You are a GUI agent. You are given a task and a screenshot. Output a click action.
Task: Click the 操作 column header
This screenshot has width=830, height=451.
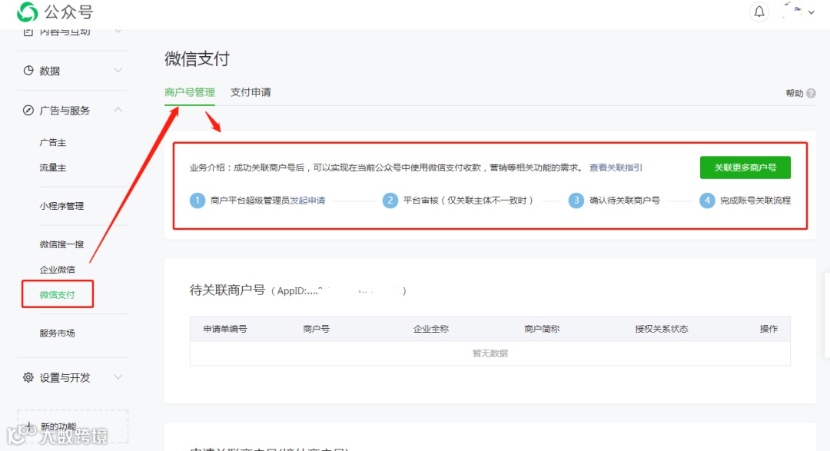tap(769, 329)
